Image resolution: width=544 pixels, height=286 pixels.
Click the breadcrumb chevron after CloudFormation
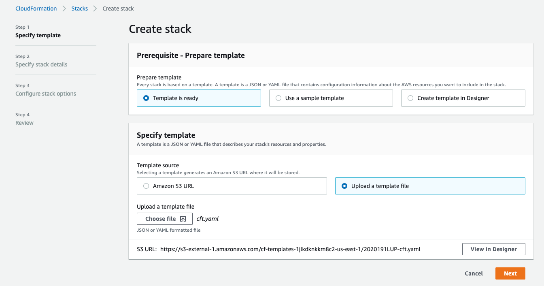click(63, 8)
